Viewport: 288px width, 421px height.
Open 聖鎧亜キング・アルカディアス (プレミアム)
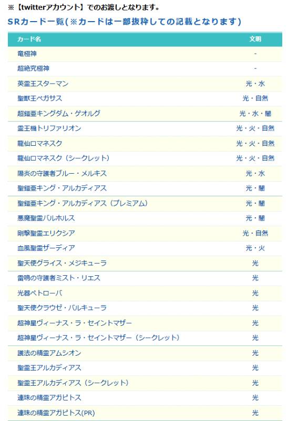pyautogui.click(x=83, y=203)
